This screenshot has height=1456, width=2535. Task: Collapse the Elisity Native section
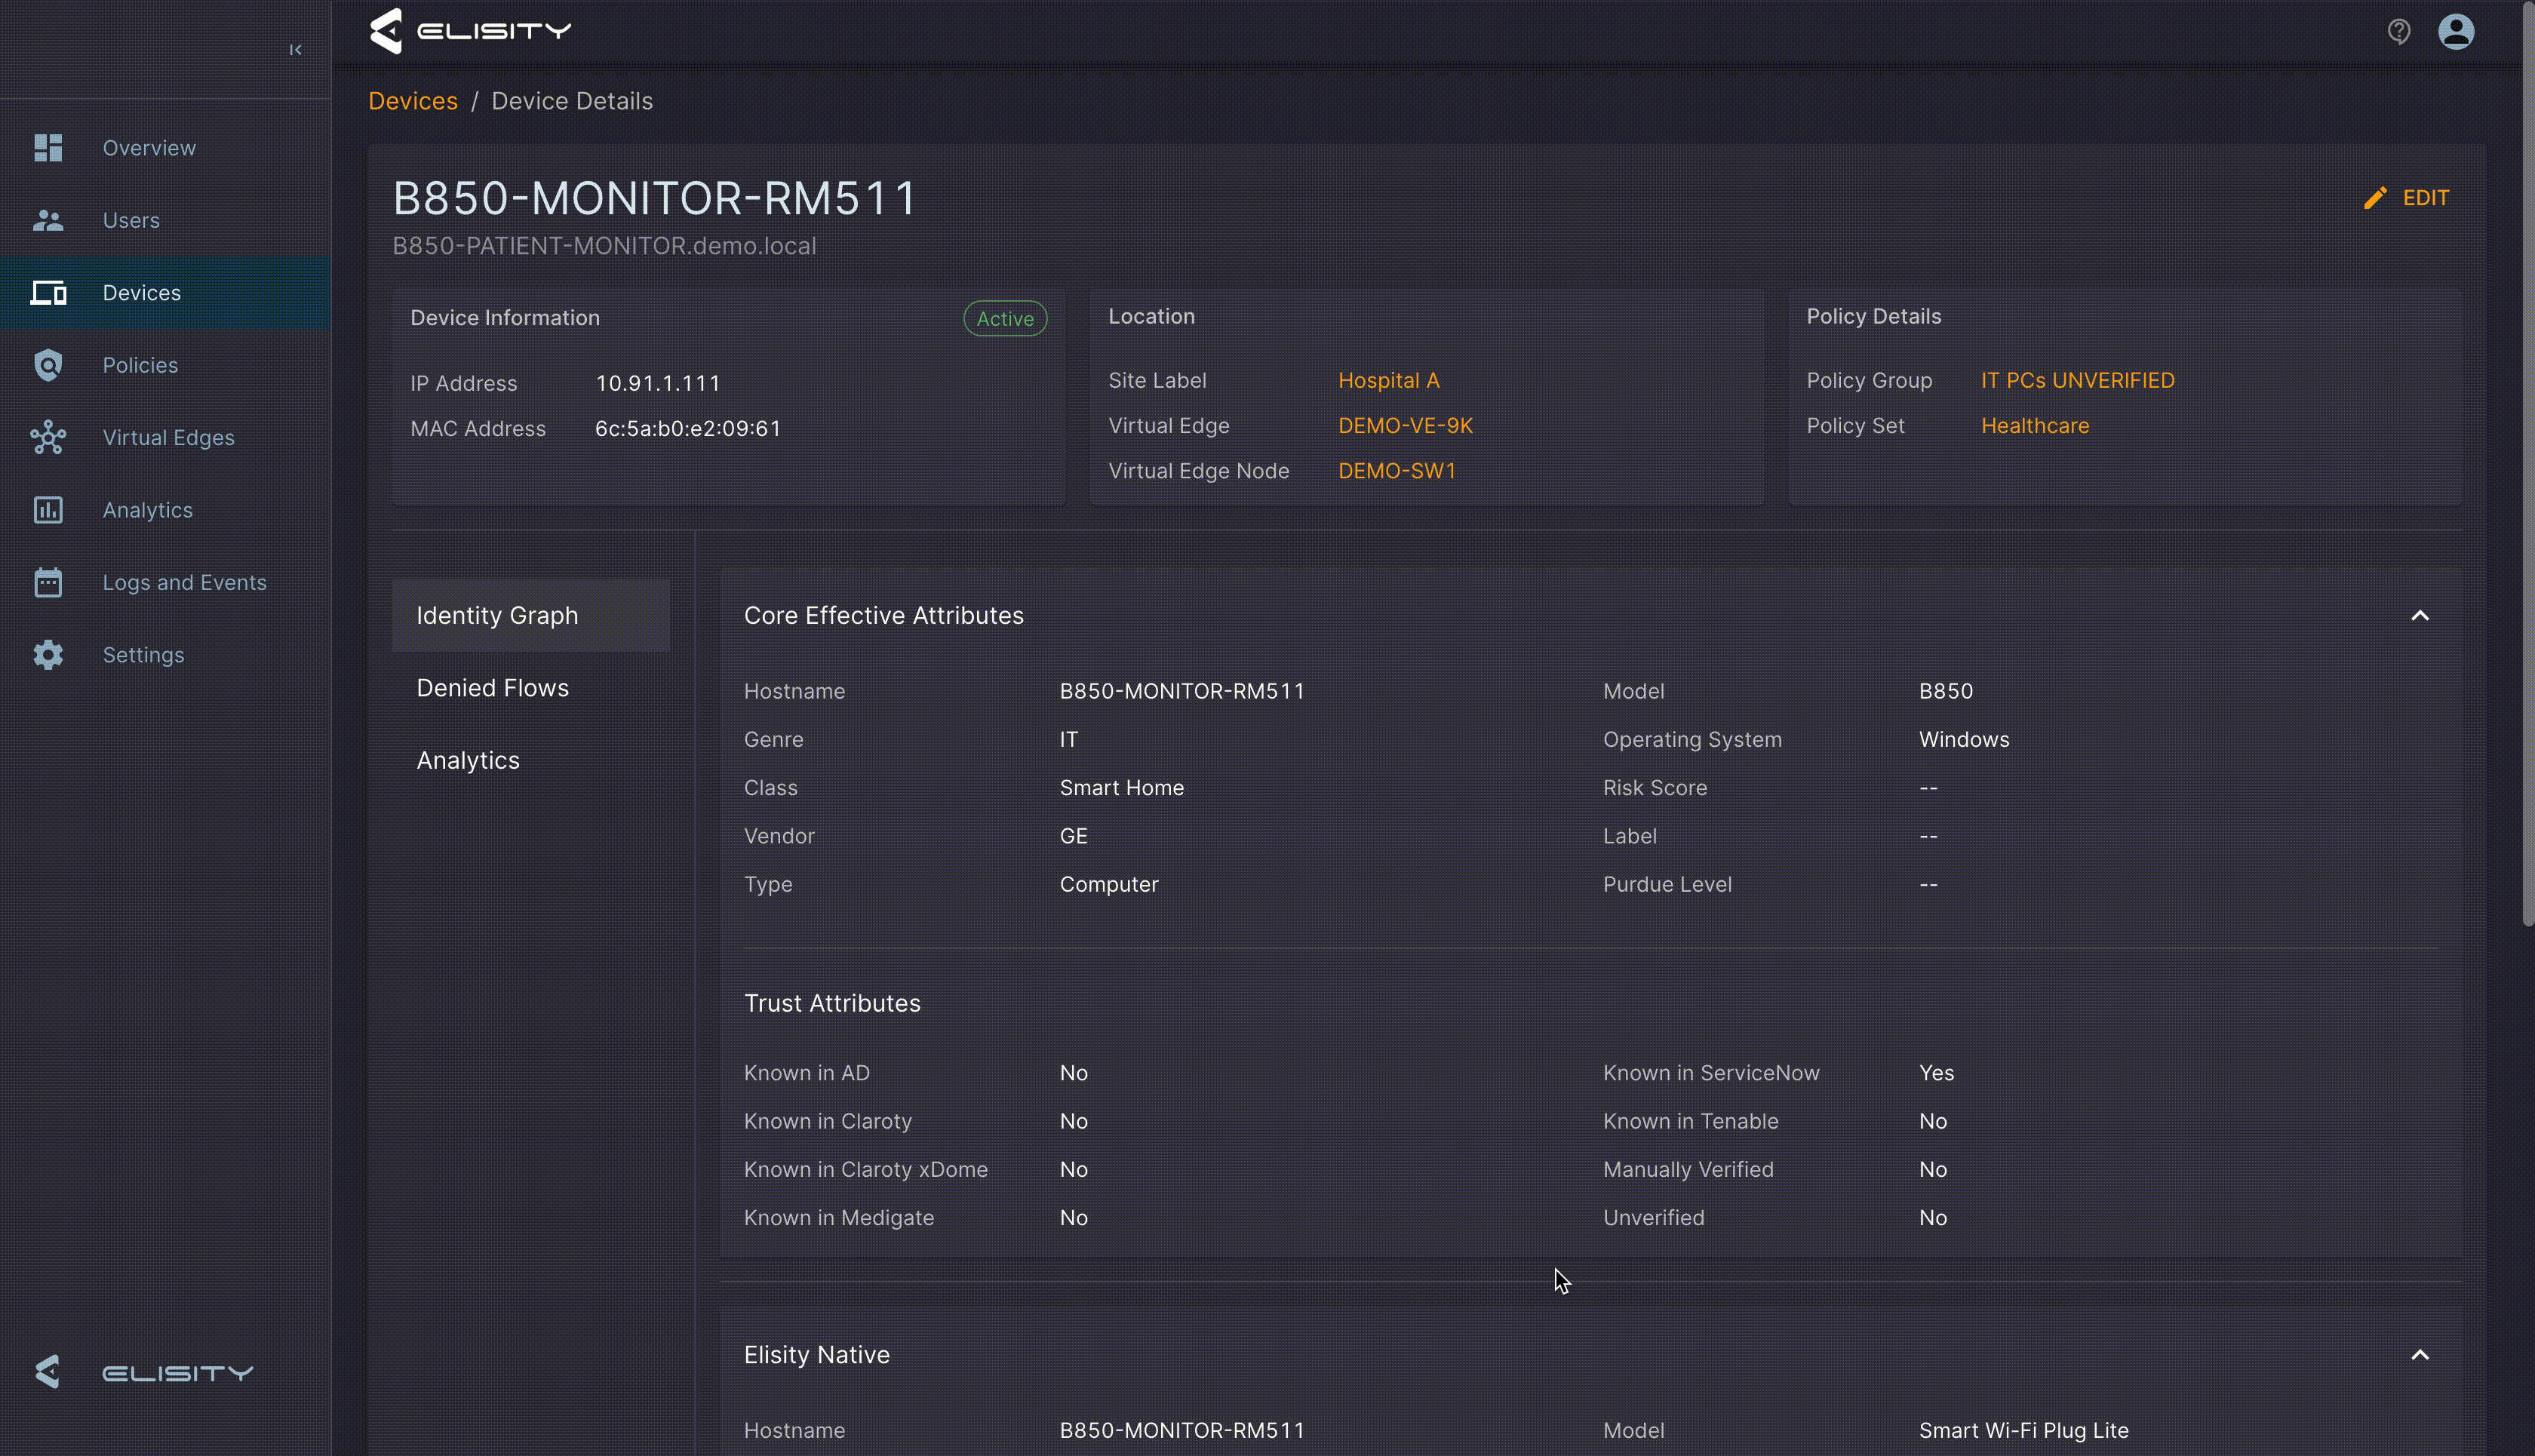[2419, 1355]
